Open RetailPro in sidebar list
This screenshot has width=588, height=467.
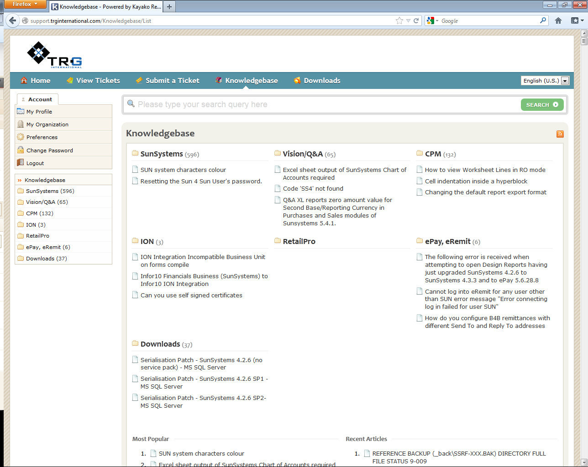click(37, 236)
